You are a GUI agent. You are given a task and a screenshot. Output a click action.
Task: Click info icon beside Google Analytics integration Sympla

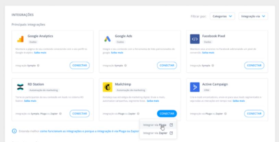[x=38, y=65]
